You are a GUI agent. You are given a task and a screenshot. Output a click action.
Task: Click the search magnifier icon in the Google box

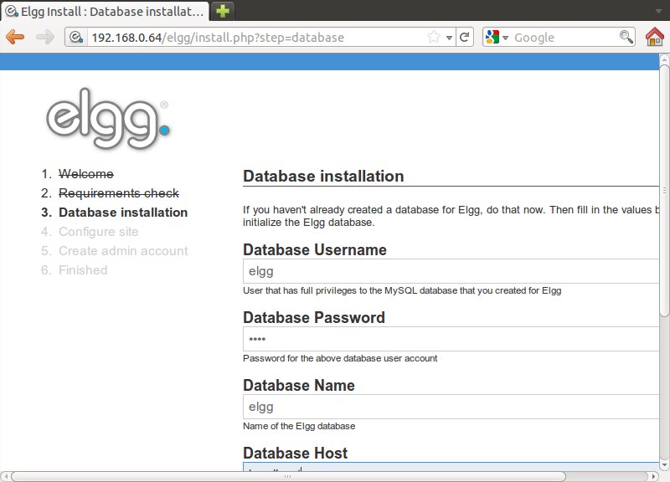[x=626, y=37]
